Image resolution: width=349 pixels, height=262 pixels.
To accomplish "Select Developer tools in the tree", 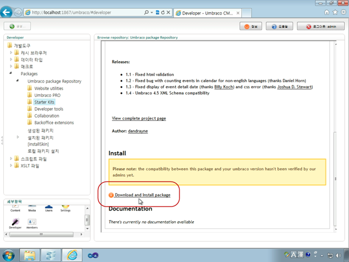I will 49,109.
